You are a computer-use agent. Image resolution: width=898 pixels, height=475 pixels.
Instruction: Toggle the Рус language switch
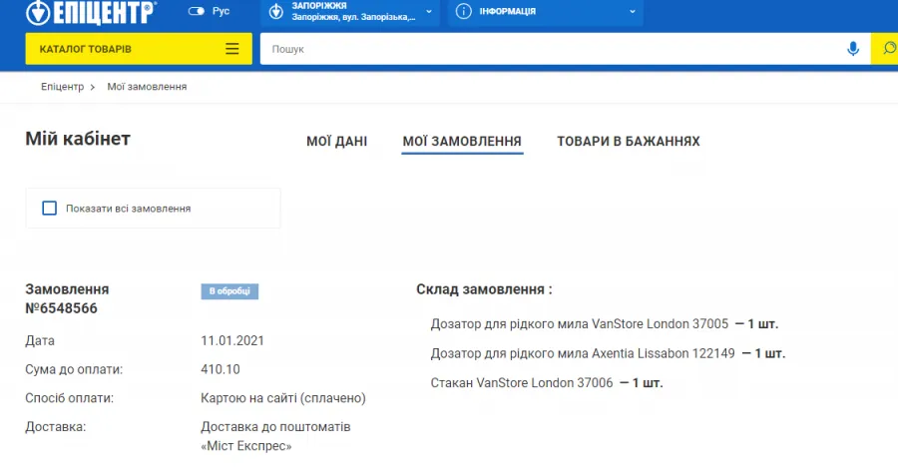(197, 11)
